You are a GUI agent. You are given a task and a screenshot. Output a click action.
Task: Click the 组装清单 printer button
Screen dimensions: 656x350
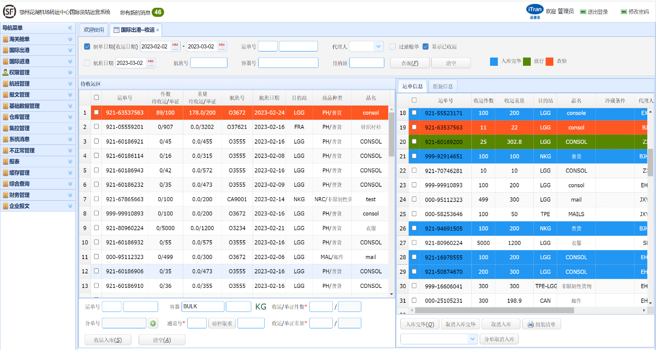[542, 324]
